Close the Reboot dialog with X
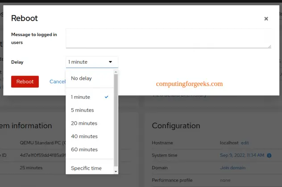This screenshot has width=282, height=187. [x=266, y=19]
